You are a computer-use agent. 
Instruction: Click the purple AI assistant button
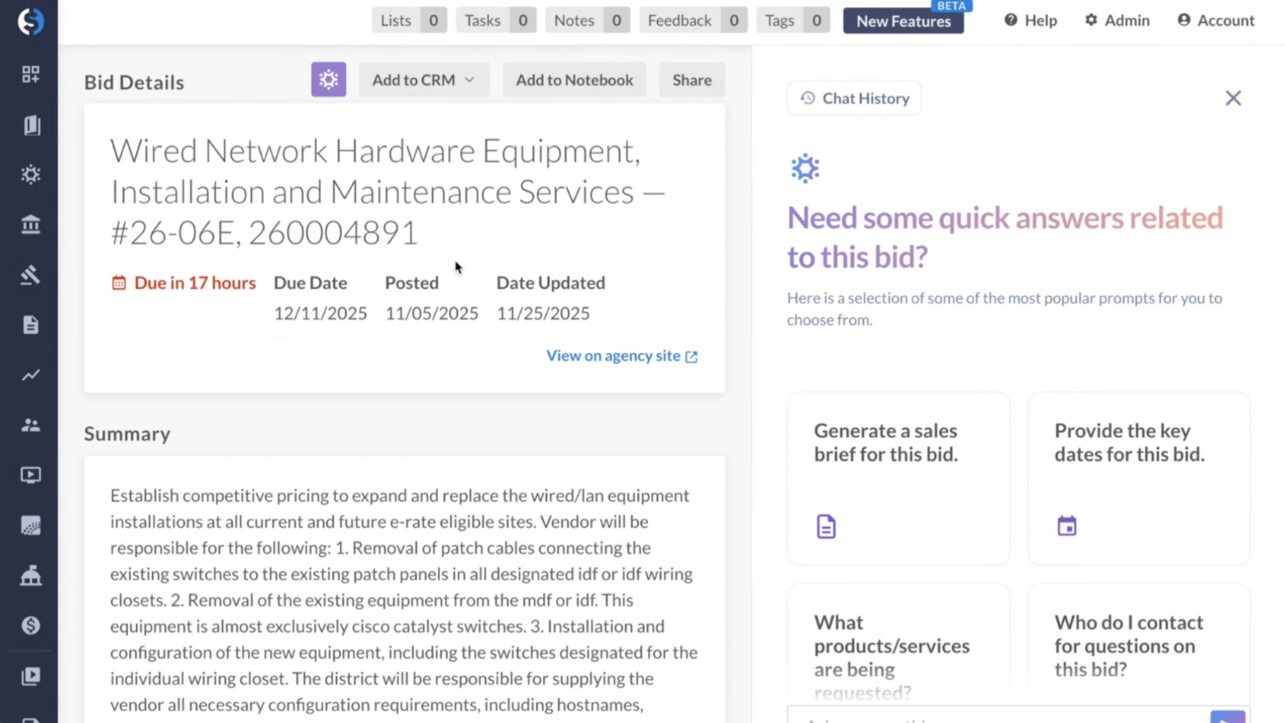(328, 79)
